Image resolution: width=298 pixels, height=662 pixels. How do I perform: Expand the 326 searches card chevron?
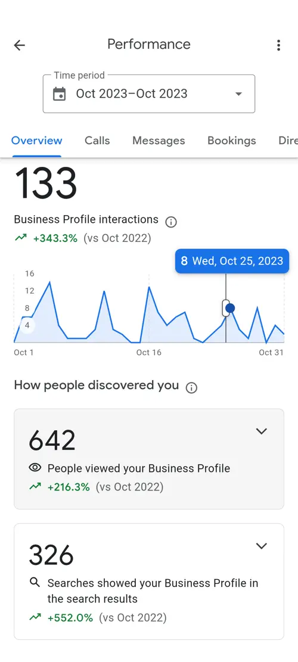pos(262,546)
